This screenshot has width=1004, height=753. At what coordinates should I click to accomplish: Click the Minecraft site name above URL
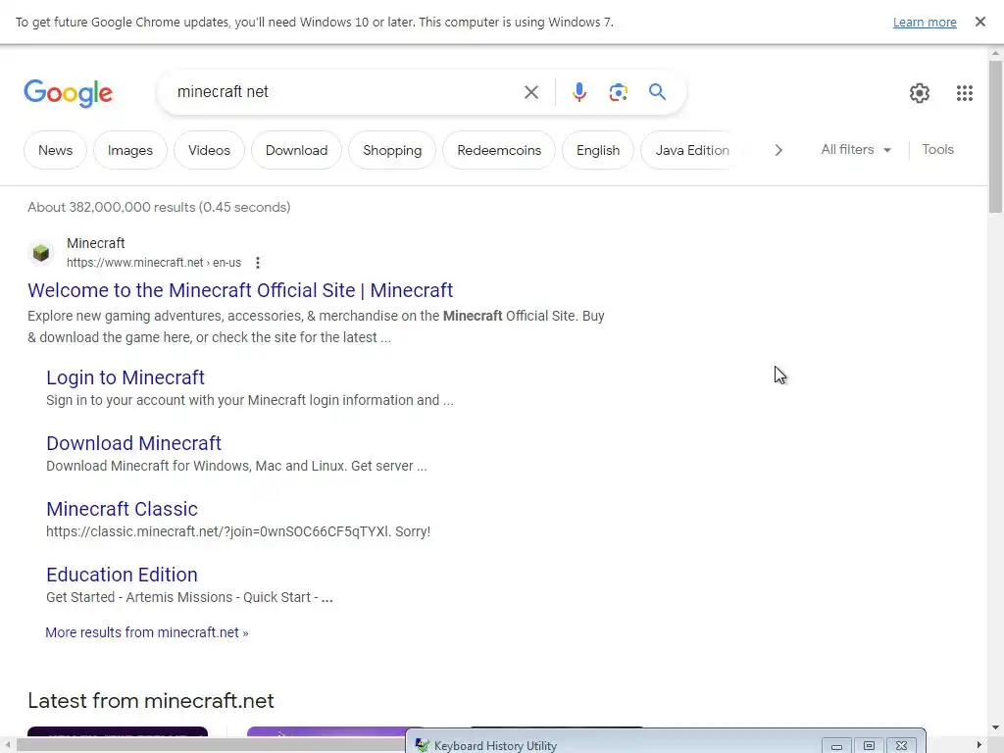(95, 243)
